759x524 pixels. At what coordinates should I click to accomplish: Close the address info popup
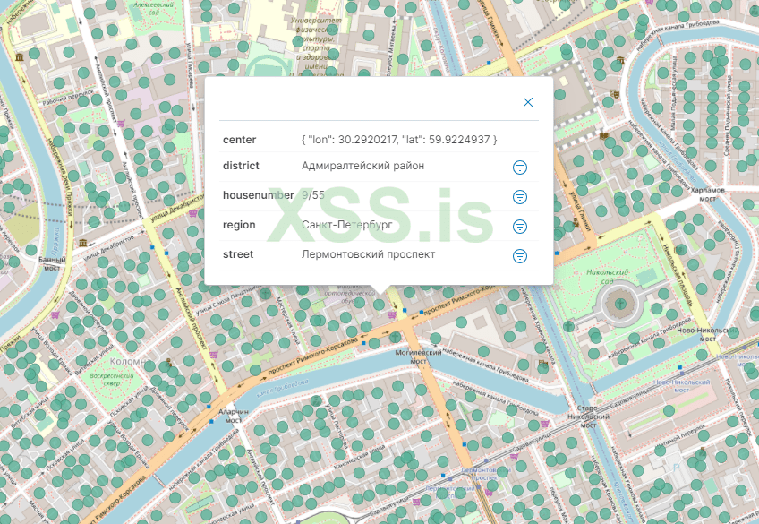[x=527, y=102]
